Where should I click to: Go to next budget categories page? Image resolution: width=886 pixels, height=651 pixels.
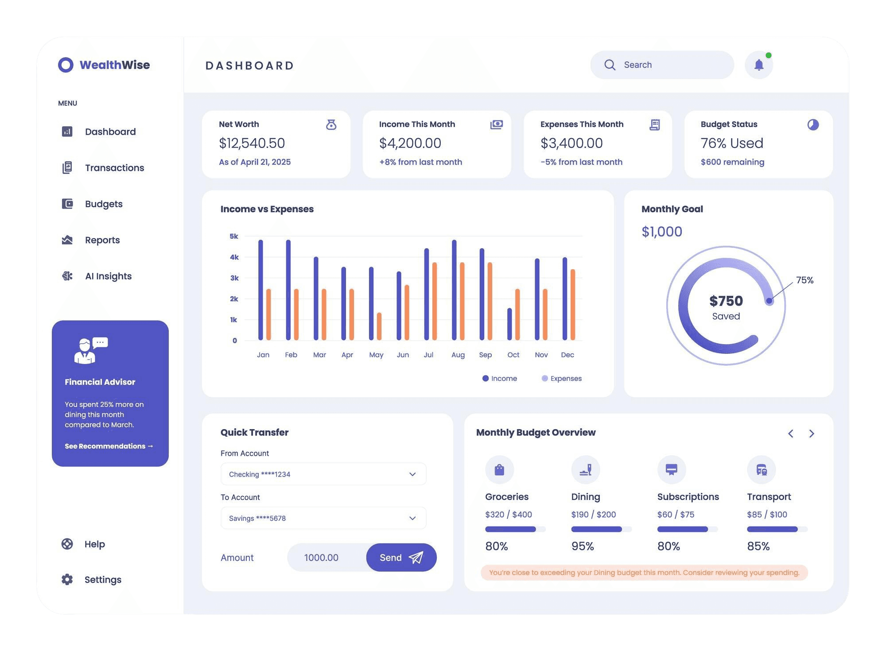coord(812,434)
